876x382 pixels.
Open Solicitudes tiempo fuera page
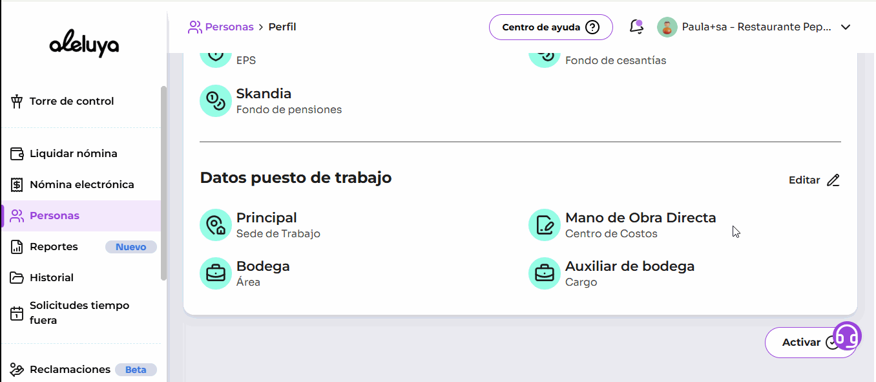click(79, 313)
